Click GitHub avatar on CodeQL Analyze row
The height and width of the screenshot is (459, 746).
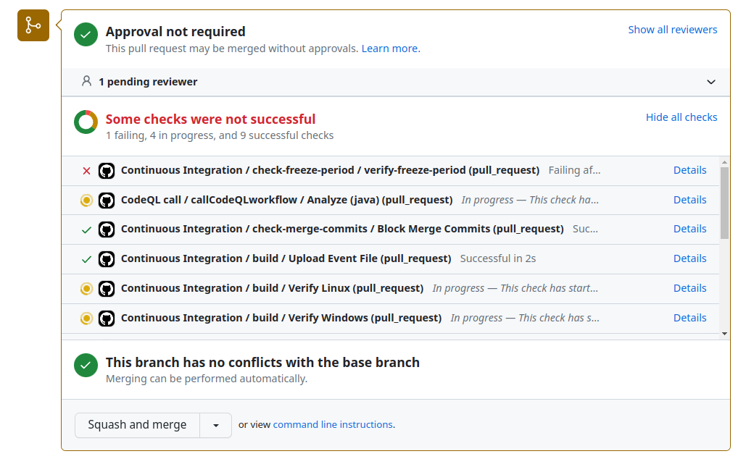tap(107, 201)
